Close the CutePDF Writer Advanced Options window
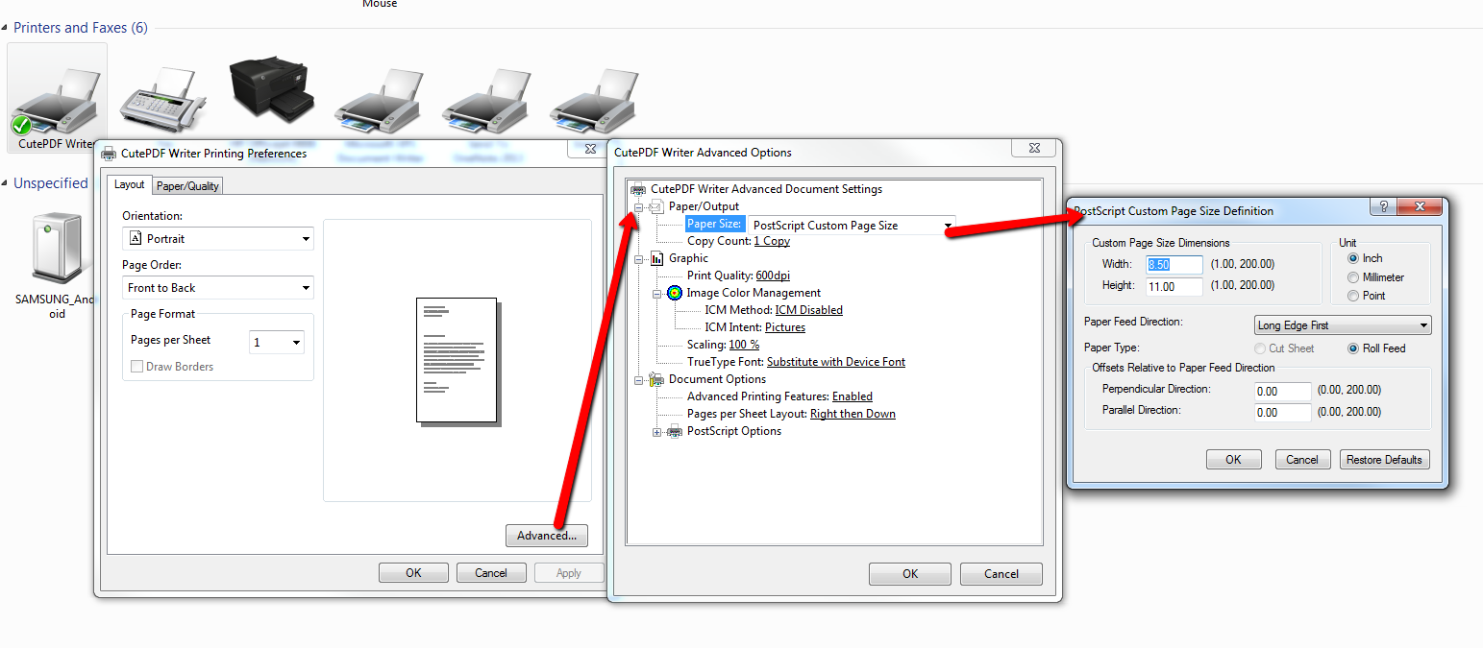 pyautogui.click(x=1034, y=149)
